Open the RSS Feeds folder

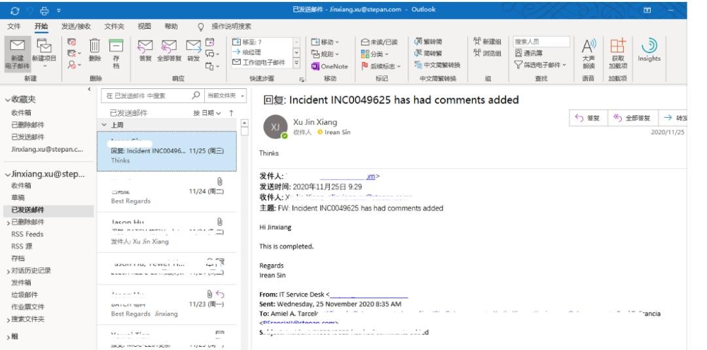(27, 234)
